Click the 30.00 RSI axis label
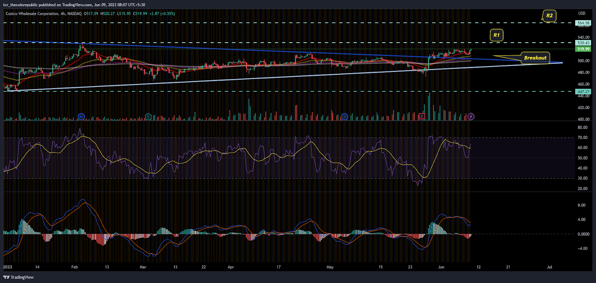Image resolution: width=596 pixels, height=283 pixels. [x=583, y=178]
